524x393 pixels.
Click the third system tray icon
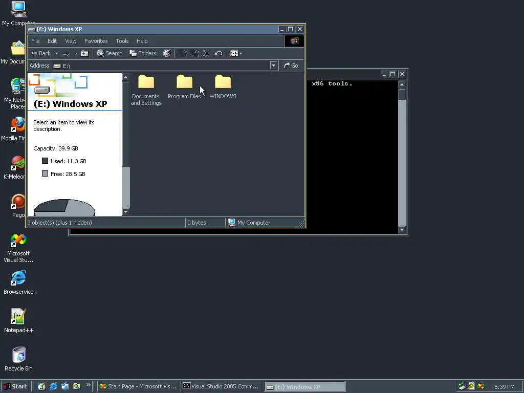point(481,386)
